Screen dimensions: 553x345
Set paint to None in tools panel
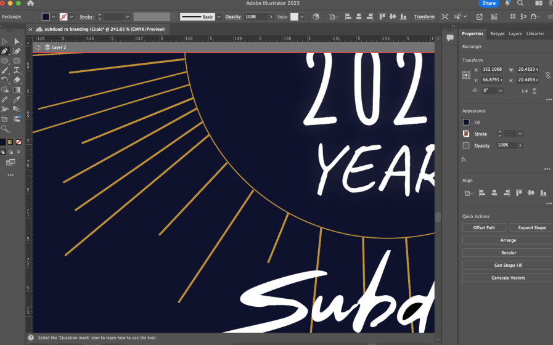tap(18, 142)
